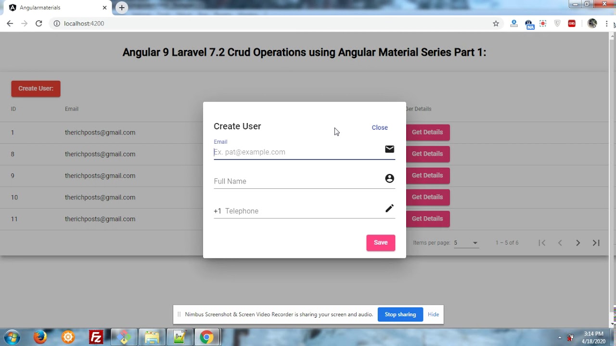Image resolution: width=616 pixels, height=346 pixels.
Task: Bookmark this page with the star icon
Action: coord(496,24)
